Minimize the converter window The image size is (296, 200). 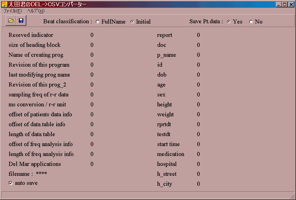click(x=279, y=4)
